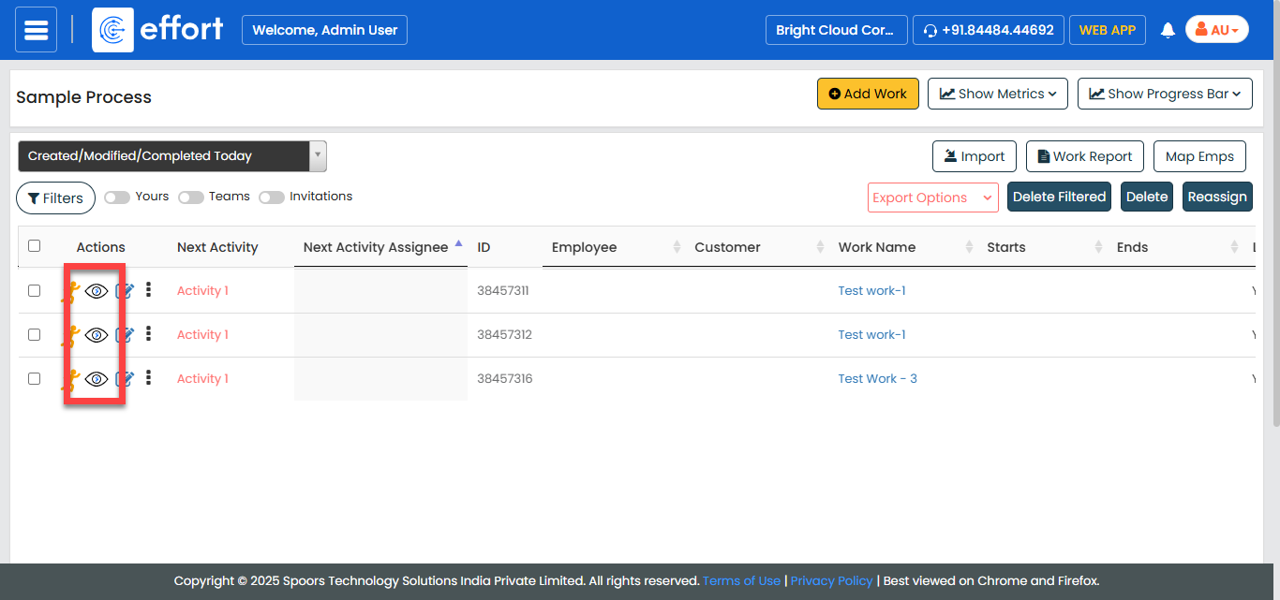Viewport: 1280px width, 600px height.
Task: Click the eye view icon for work 38457311
Action: tap(97, 291)
